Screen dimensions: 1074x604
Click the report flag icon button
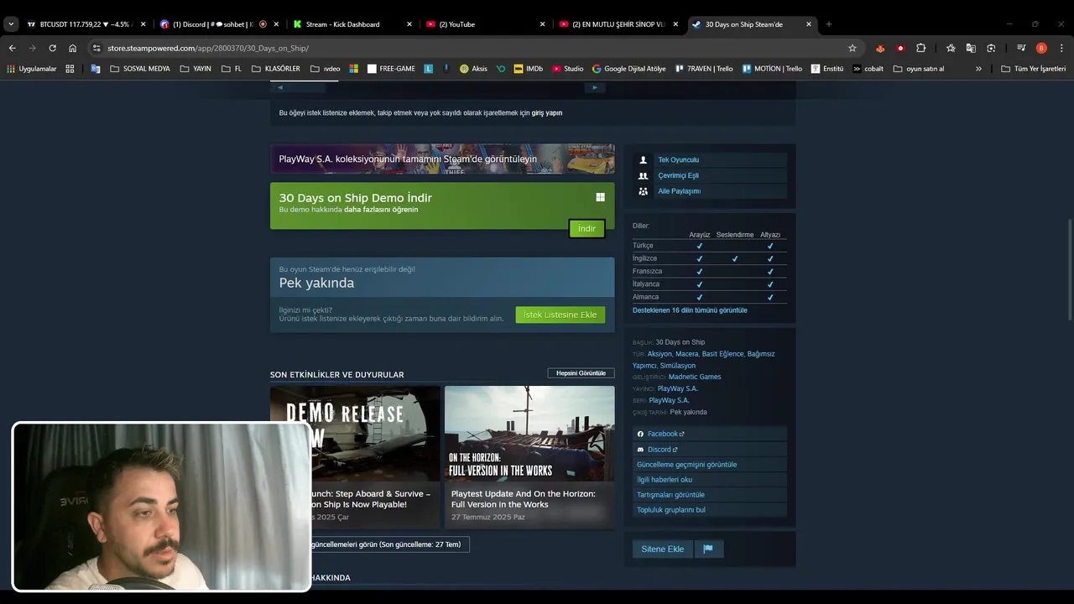pos(708,549)
